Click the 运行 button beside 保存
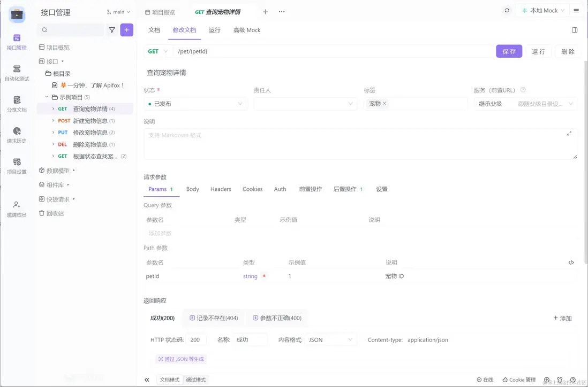This screenshot has height=387, width=588. click(x=539, y=51)
